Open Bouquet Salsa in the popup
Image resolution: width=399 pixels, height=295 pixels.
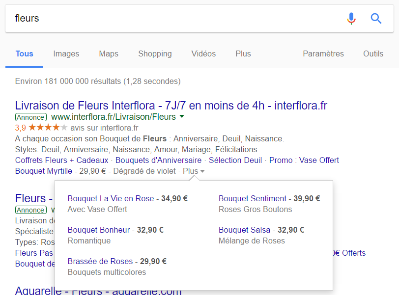pos(244,230)
